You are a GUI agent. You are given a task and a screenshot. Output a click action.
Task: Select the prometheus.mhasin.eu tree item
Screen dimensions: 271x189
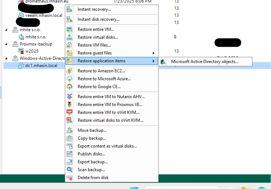47,1
